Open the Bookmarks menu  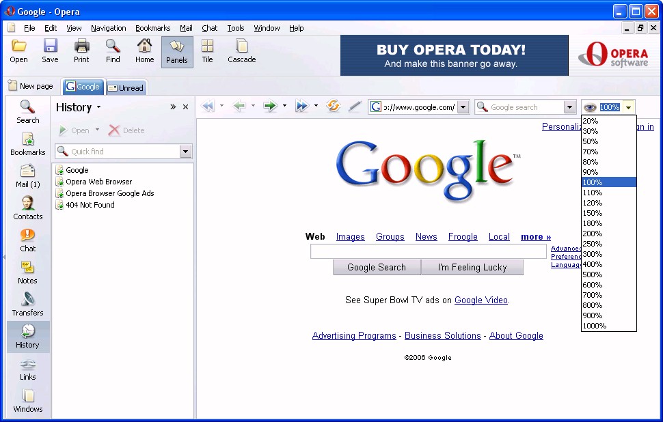pos(152,28)
